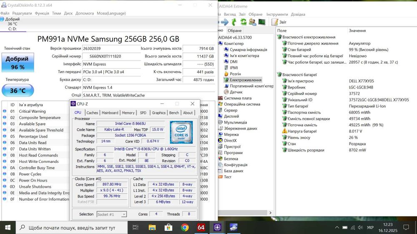This screenshot has height=234, width=417.
Task: Click the Значення column header
Action: (x=357, y=30)
